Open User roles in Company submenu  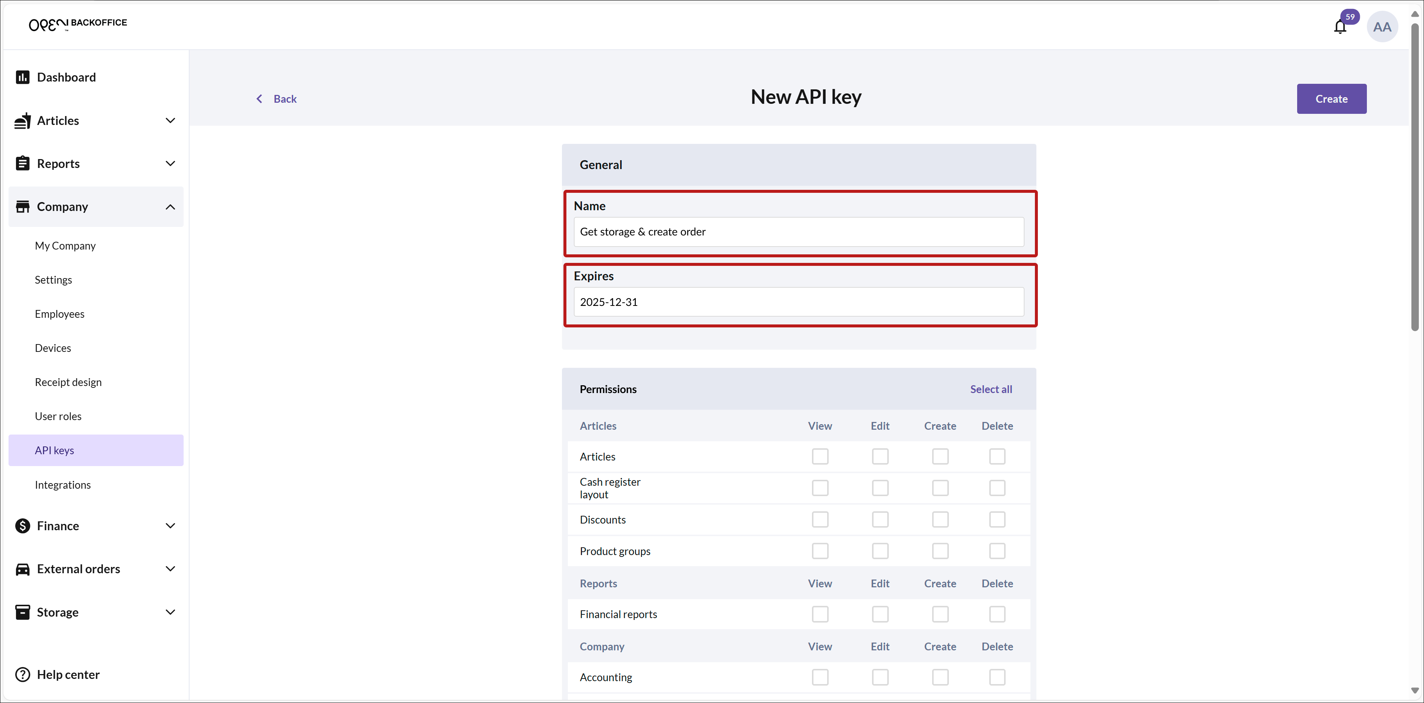[58, 416]
